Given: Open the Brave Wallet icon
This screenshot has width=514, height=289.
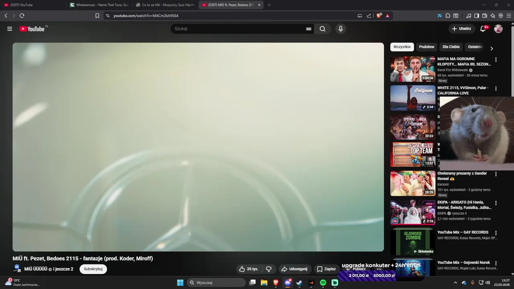Looking at the screenshot, I should [x=485, y=16].
